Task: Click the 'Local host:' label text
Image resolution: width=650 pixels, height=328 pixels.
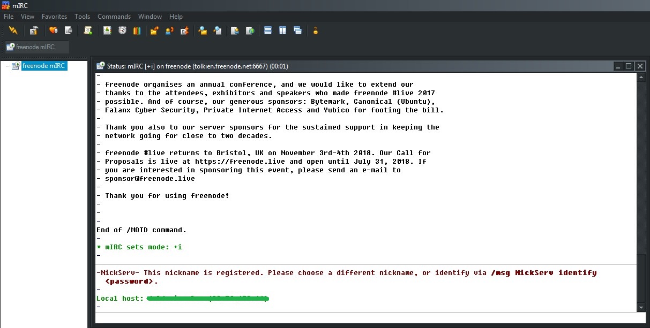Action: tap(120, 299)
